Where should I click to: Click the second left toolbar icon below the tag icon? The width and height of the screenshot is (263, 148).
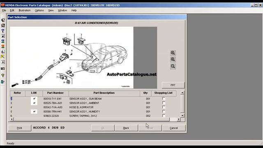(3, 25)
